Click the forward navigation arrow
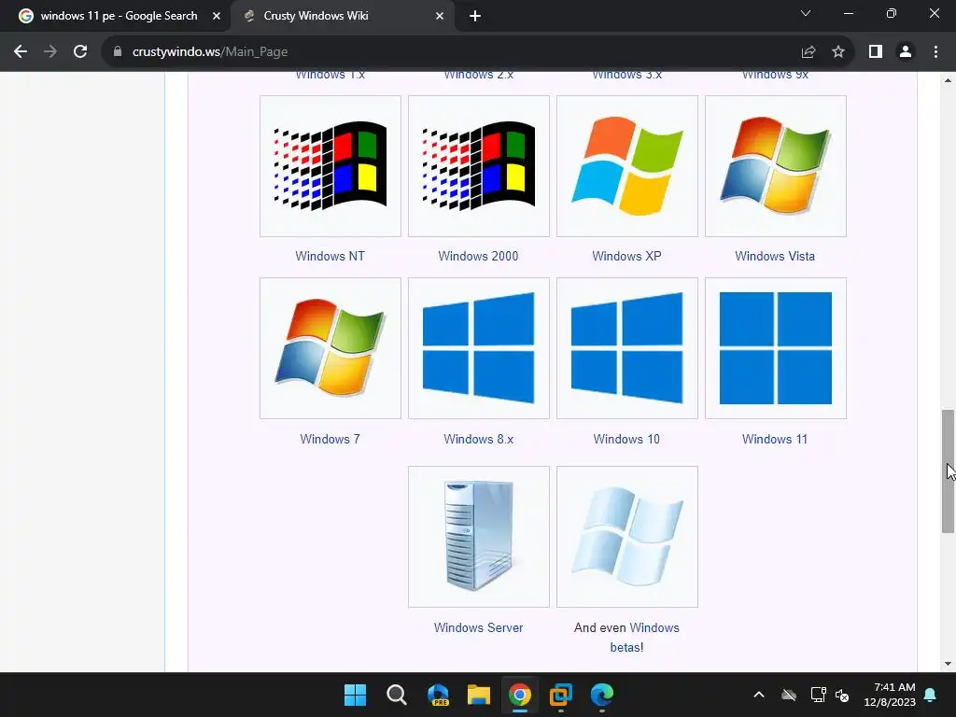The image size is (956, 717). [x=50, y=52]
